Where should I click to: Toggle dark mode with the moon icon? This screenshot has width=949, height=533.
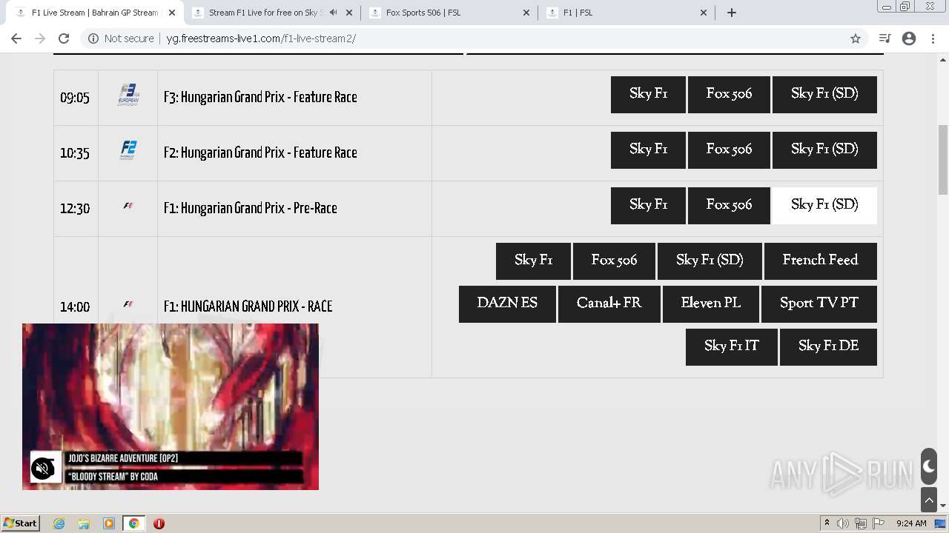point(929,466)
